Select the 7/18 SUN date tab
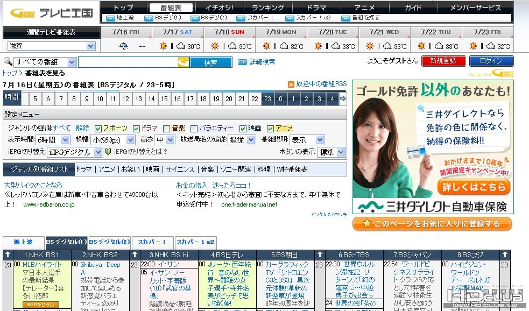Viewport: 529px width, 311px height. (229, 32)
